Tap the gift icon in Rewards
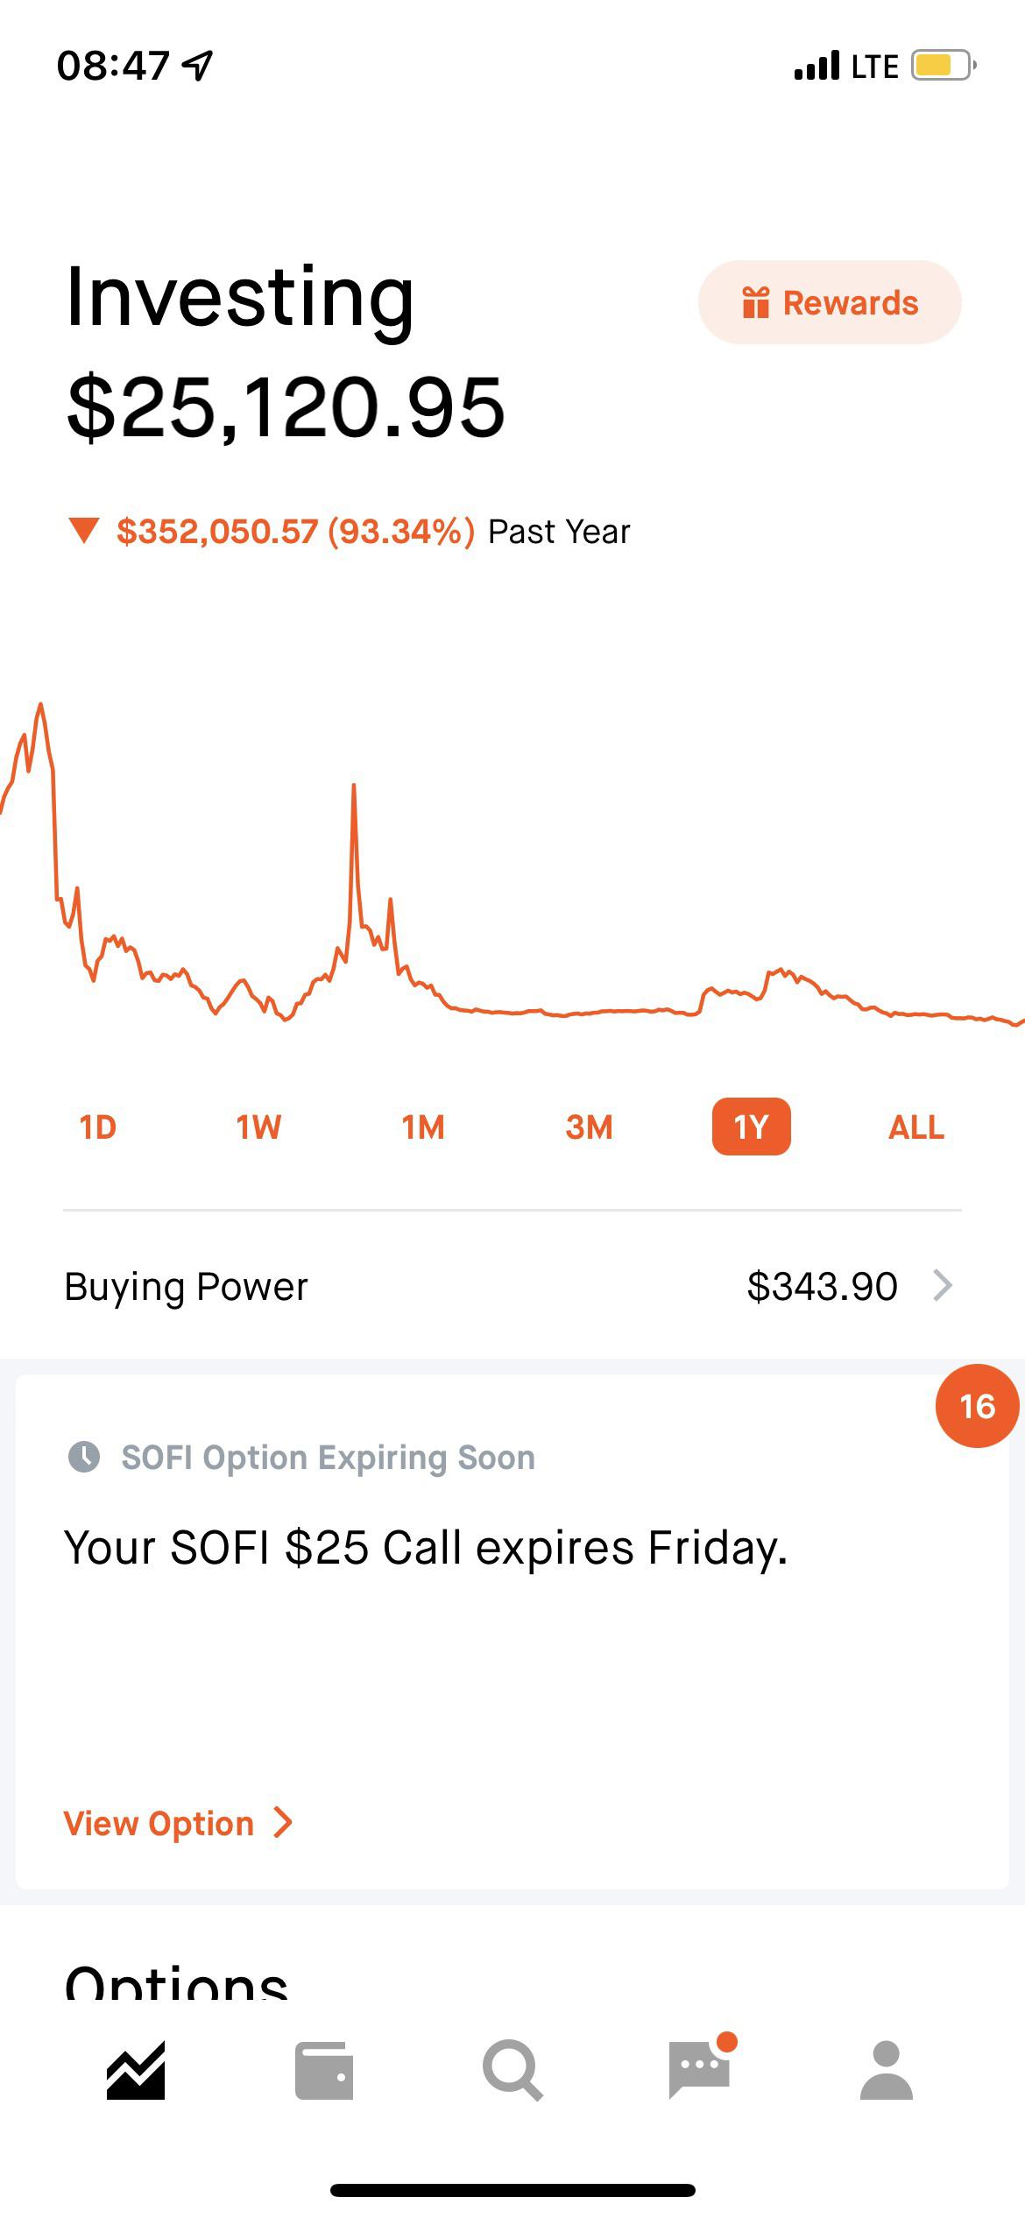This screenshot has height=2218, width=1025. 755,303
